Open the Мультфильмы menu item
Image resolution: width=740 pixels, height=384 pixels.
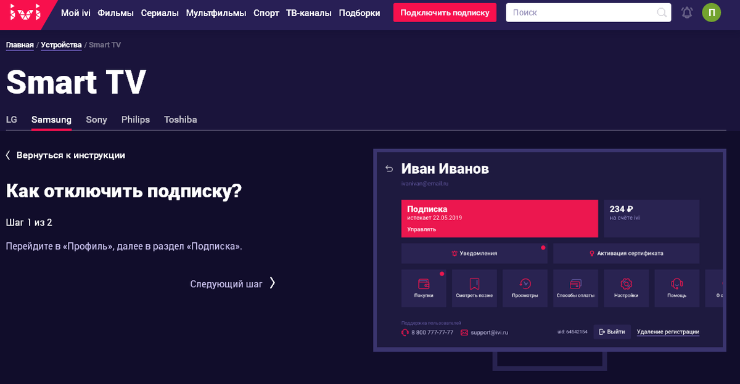[216, 13]
